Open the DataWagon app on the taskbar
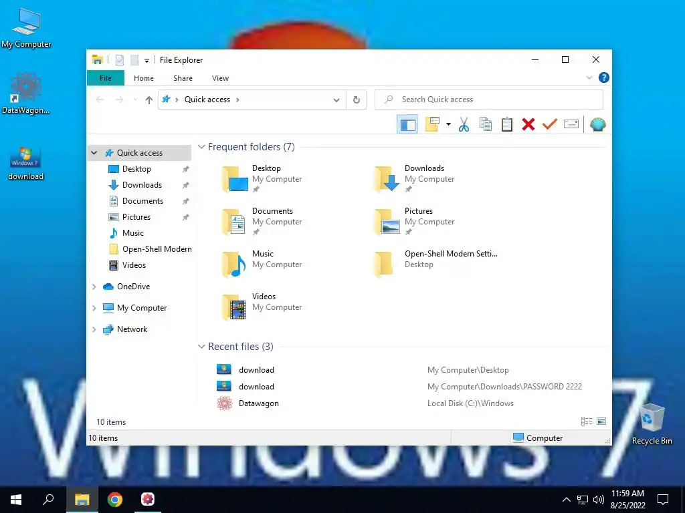 (148, 500)
